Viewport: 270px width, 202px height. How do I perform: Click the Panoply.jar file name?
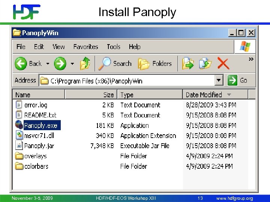[39, 146]
